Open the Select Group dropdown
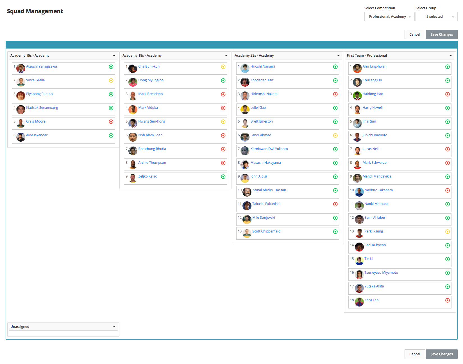The height and width of the screenshot is (364, 463). 436,17
